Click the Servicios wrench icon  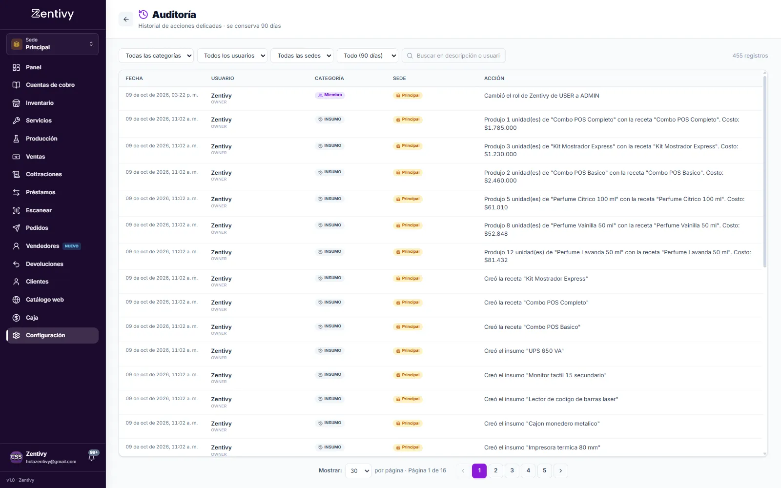point(16,121)
